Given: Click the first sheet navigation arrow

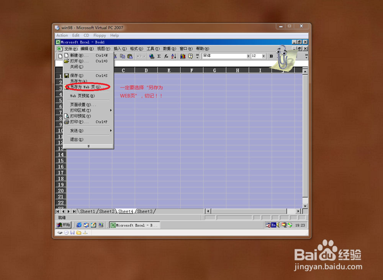Looking at the screenshot, I should pyautogui.click(x=58, y=211).
